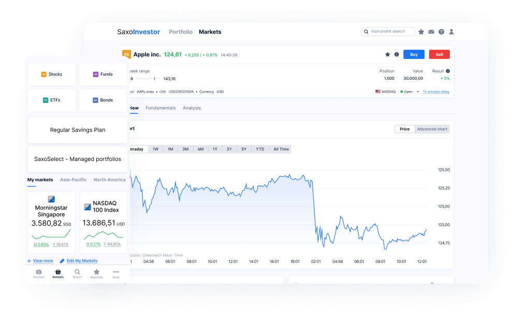The height and width of the screenshot is (325, 515).
Task: Select the 1M chart range
Action: [x=170, y=149]
